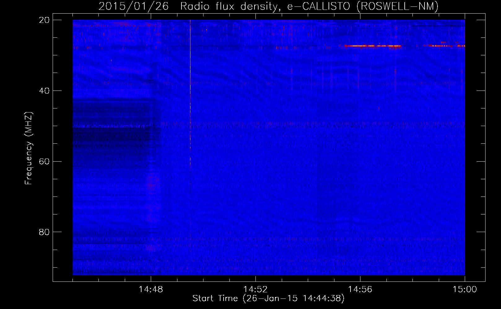Click the '60' frequency tick label
Screen dimensions: 501x309
[x=44, y=161]
